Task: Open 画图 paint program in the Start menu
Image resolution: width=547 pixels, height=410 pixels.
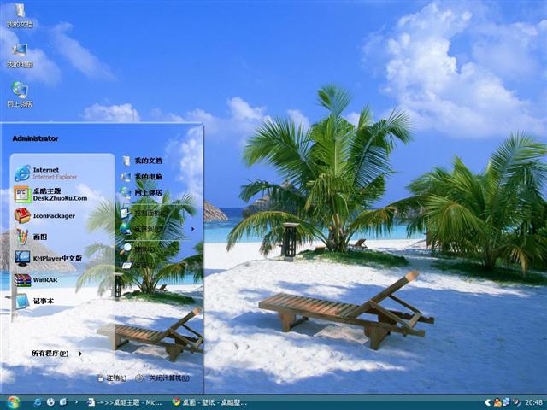Action: tap(31, 237)
